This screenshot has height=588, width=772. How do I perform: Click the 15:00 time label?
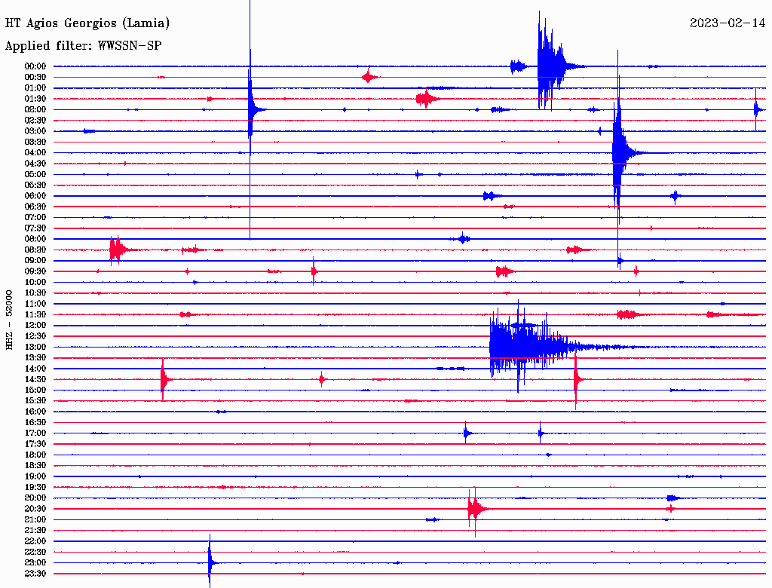pyautogui.click(x=35, y=390)
